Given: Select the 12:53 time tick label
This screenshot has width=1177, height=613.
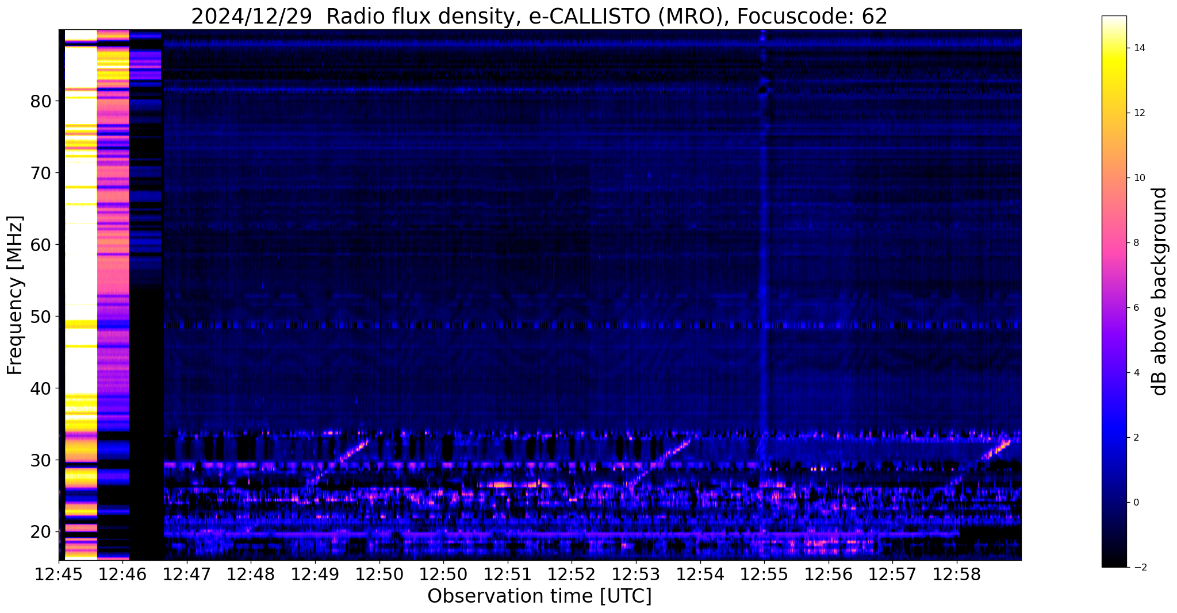Looking at the screenshot, I should point(636,574).
